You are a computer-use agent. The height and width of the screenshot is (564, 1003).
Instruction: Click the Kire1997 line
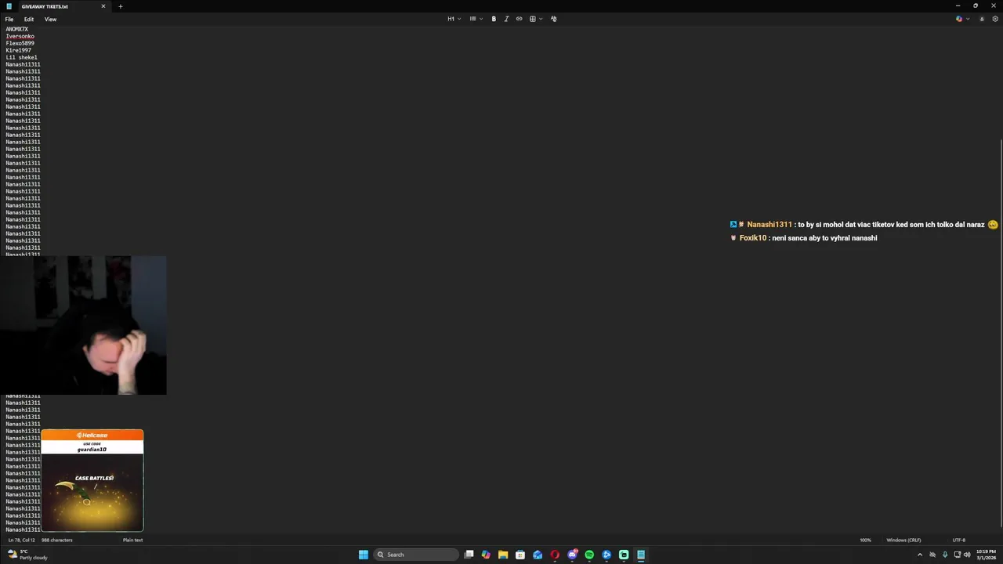point(18,50)
